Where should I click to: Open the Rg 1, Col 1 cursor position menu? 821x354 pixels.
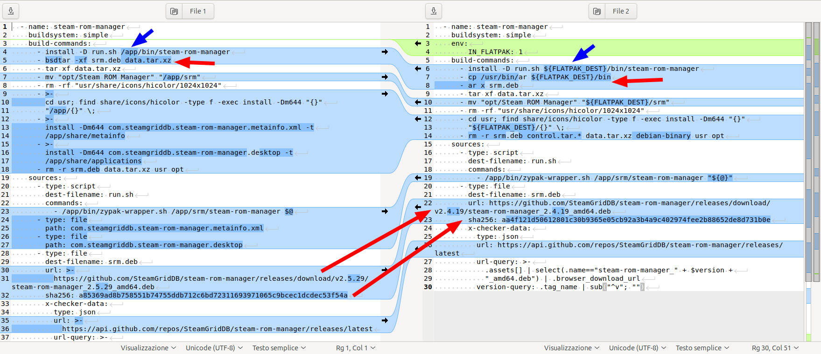point(355,348)
